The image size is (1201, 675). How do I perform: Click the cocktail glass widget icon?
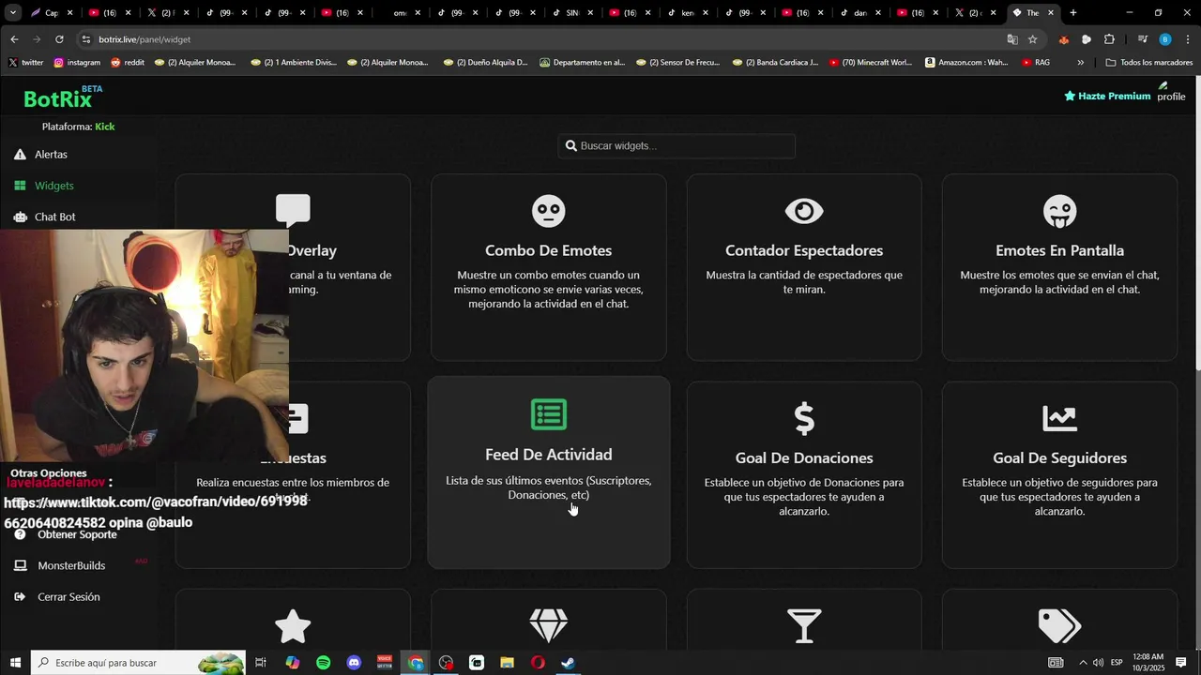pyautogui.click(x=804, y=626)
